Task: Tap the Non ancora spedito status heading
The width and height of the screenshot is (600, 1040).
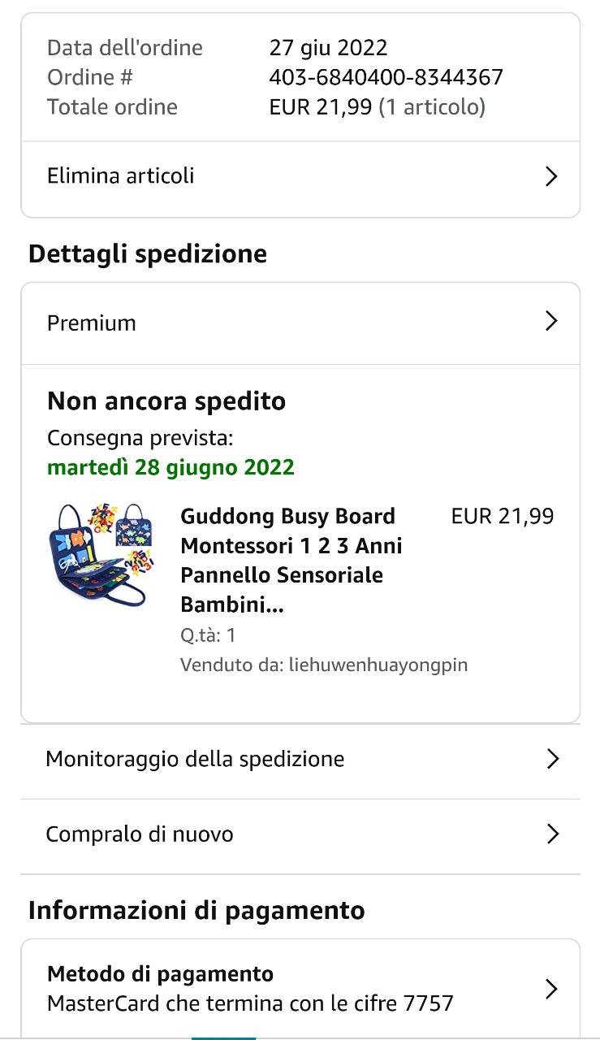Action: coord(166,401)
